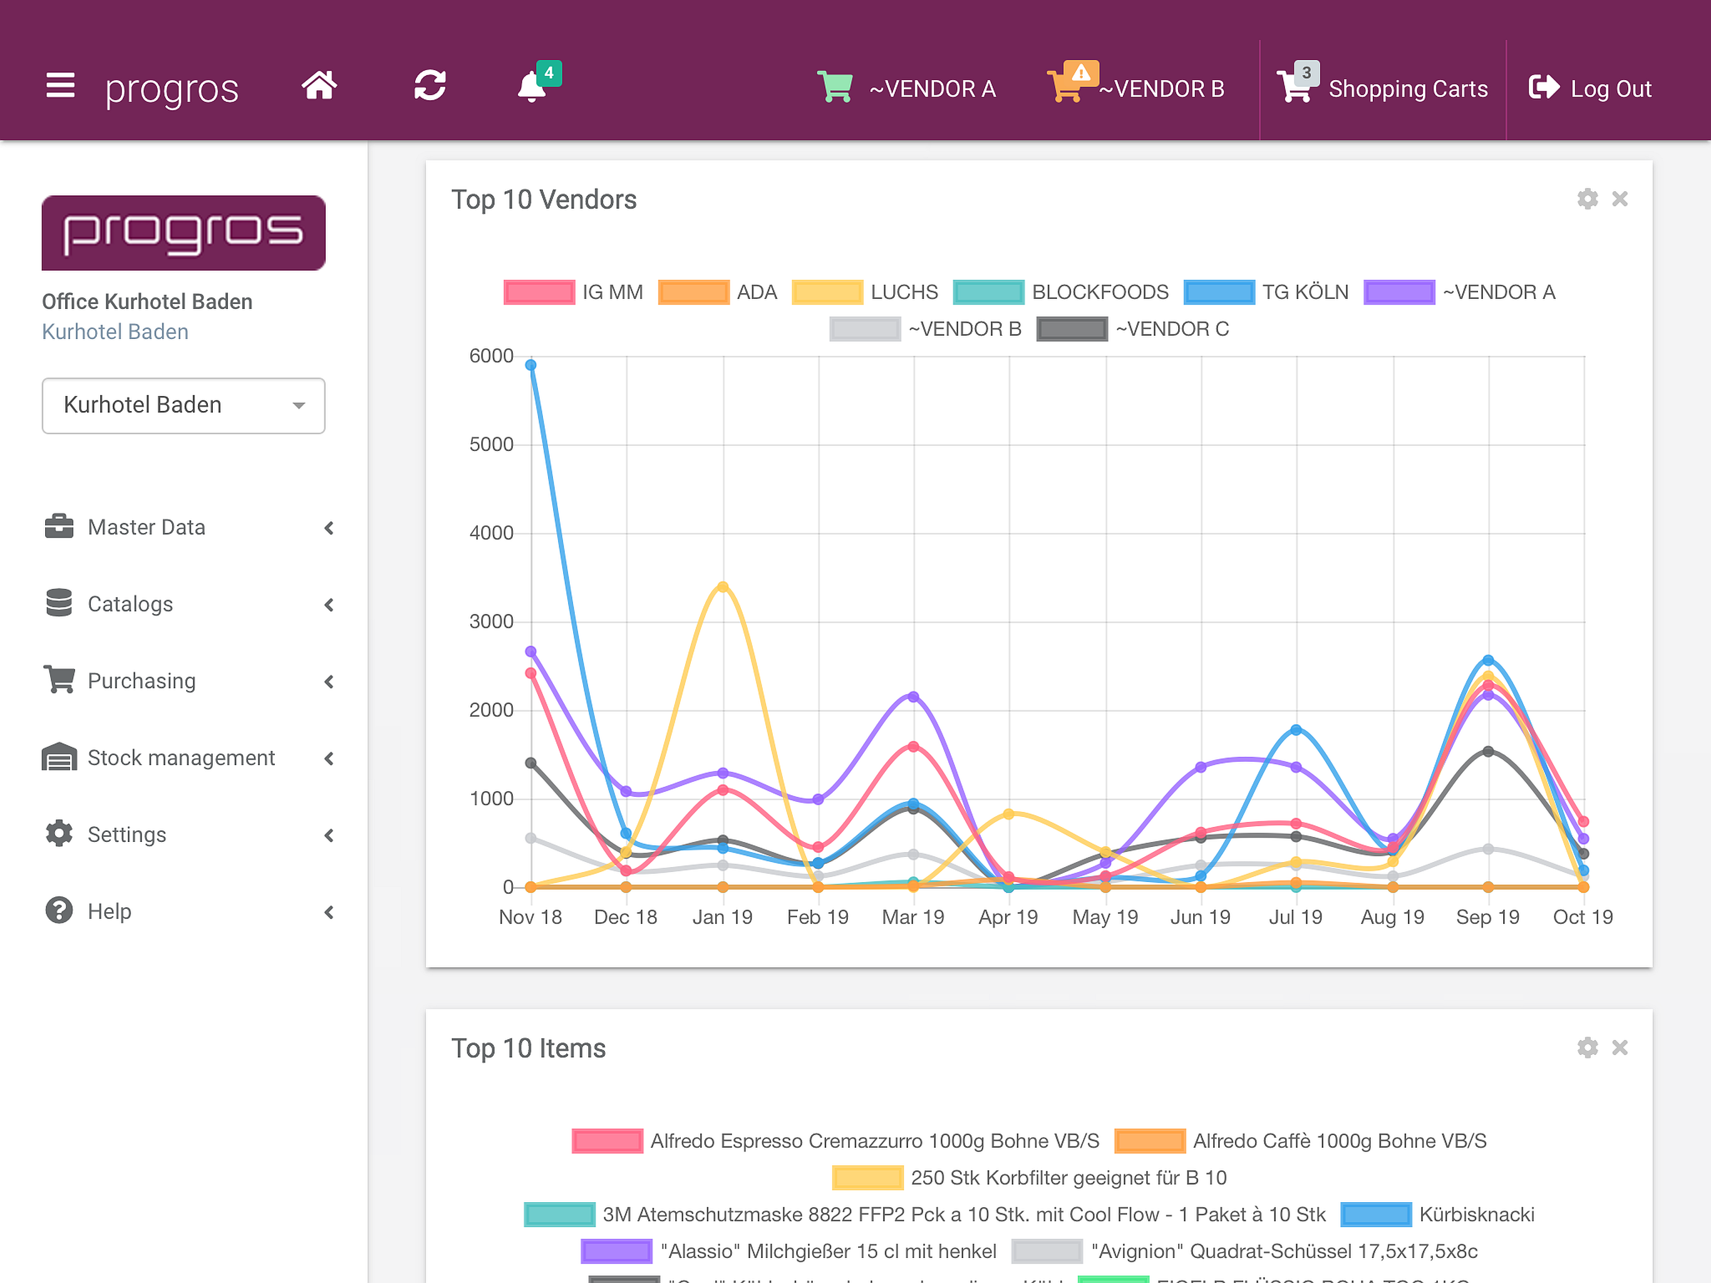Go to the home icon

319,85
